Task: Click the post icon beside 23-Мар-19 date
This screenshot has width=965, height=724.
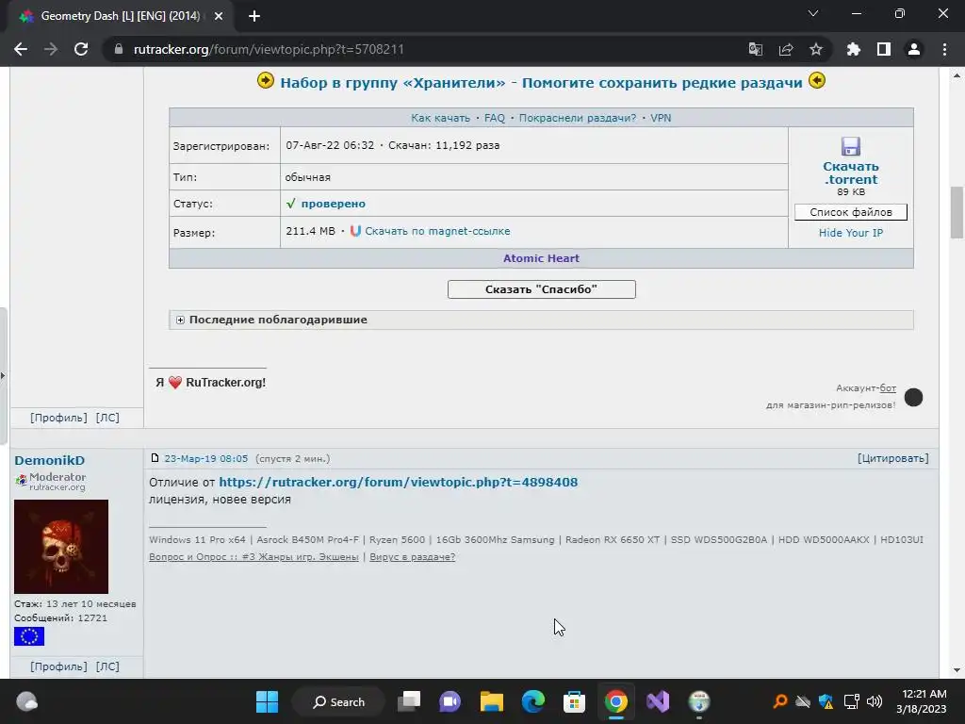Action: 155,457
